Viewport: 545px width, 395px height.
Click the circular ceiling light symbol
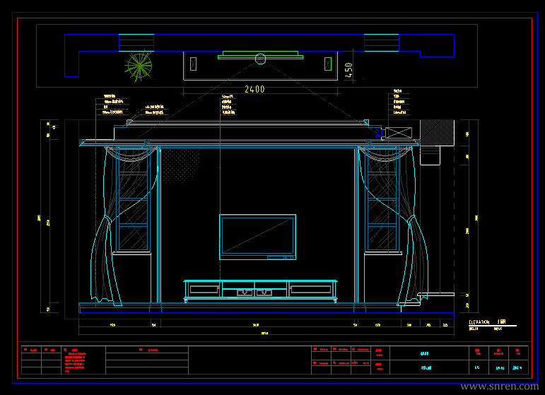tap(260, 59)
